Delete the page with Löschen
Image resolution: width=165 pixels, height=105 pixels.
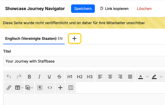point(144,9)
